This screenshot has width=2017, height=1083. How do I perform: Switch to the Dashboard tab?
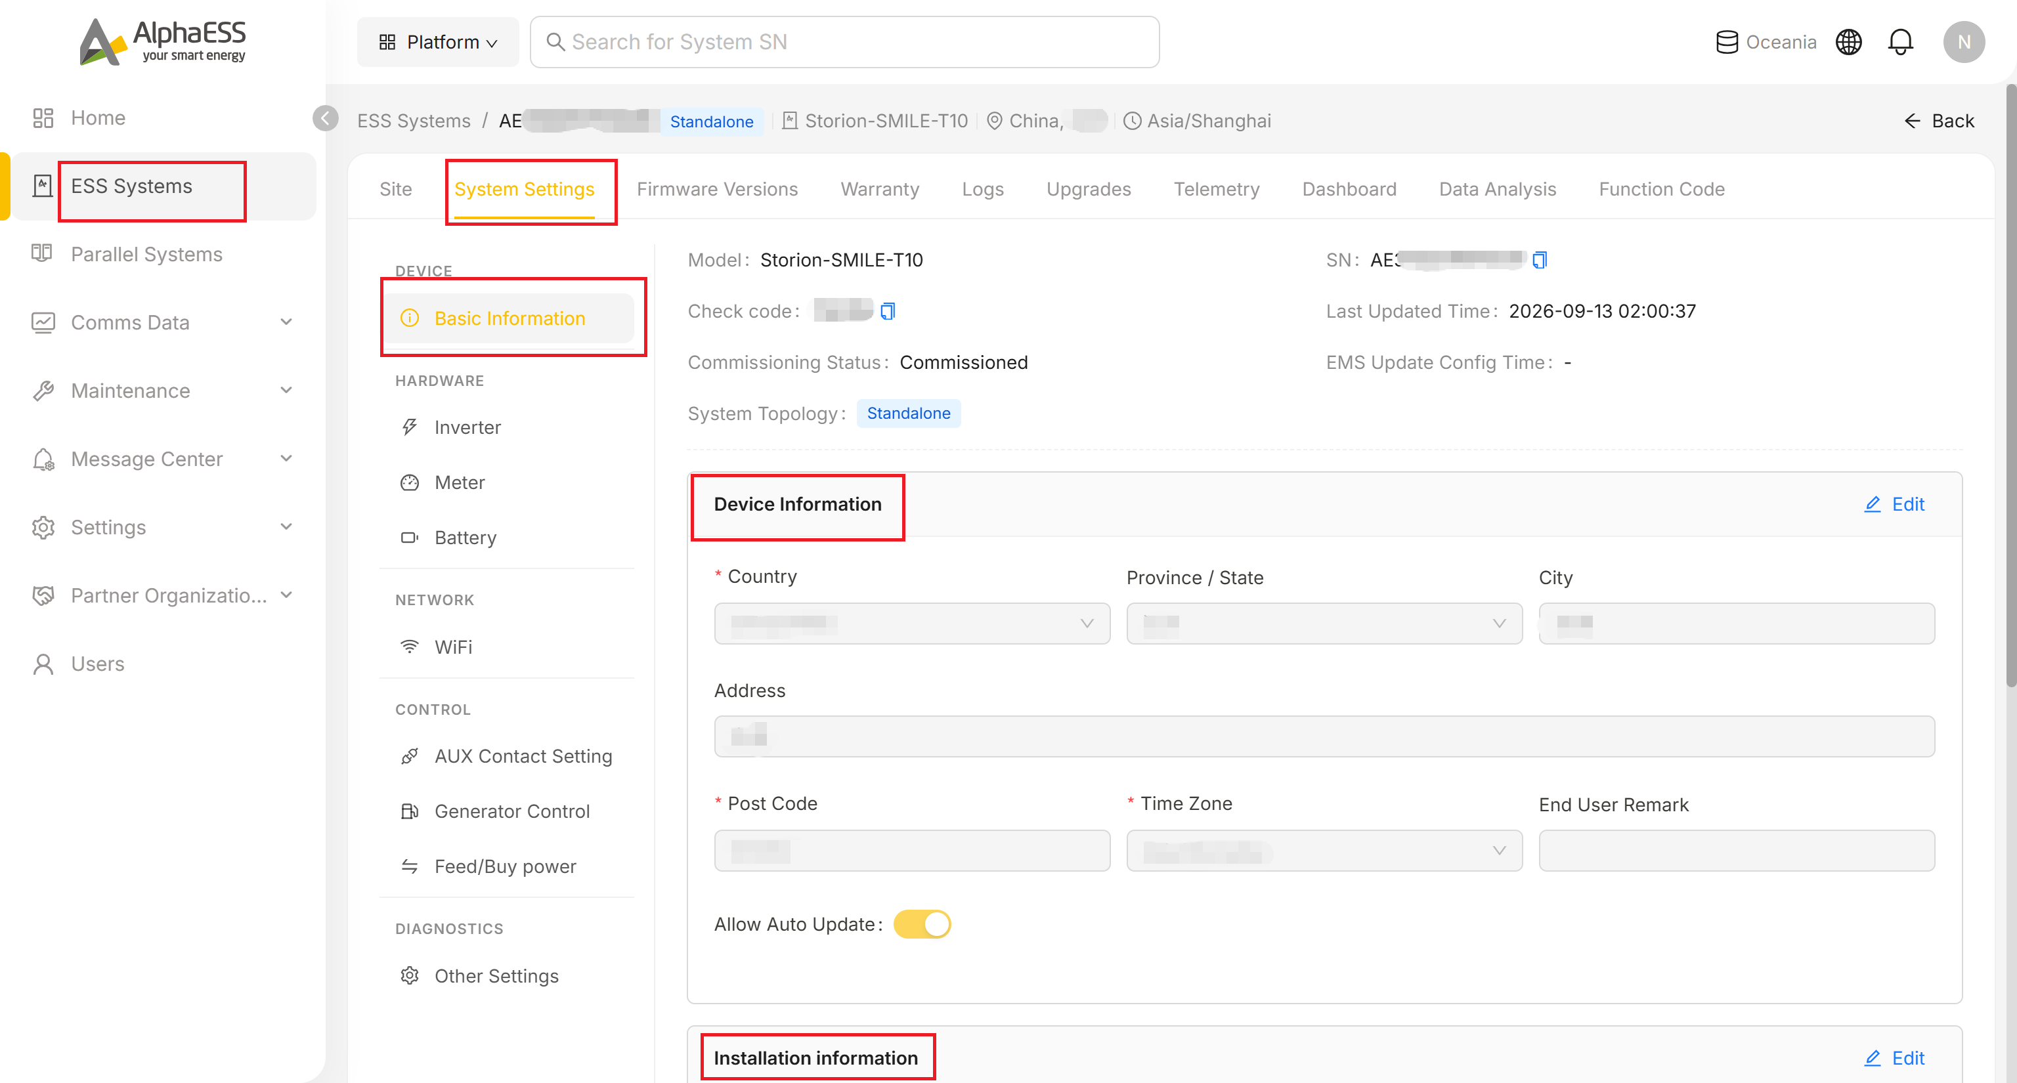tap(1349, 190)
